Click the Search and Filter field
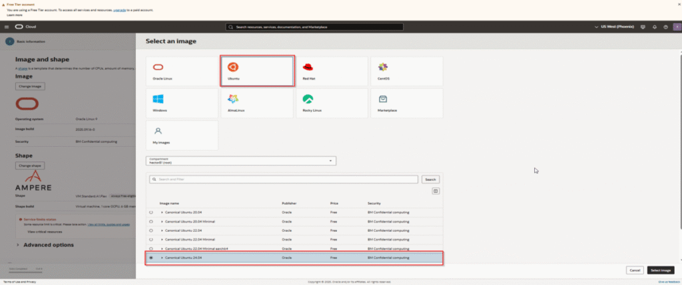Viewport: 682px width, 285px height. (x=284, y=179)
